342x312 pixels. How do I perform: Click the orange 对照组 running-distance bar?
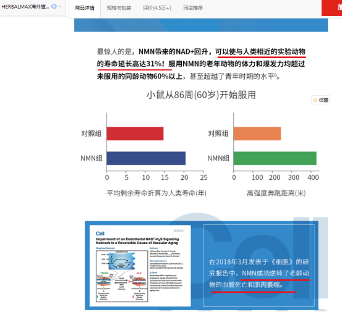(x=257, y=133)
